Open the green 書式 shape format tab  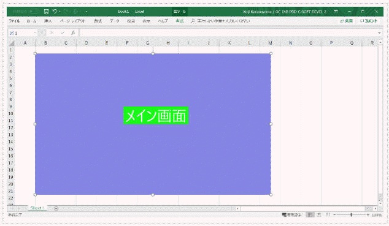coord(180,21)
